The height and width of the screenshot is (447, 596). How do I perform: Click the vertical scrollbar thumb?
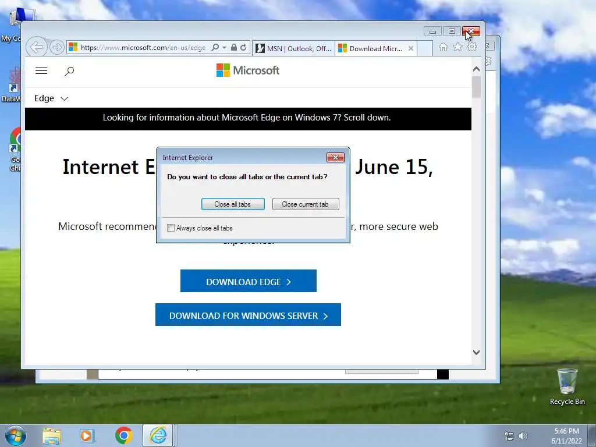[x=476, y=87]
